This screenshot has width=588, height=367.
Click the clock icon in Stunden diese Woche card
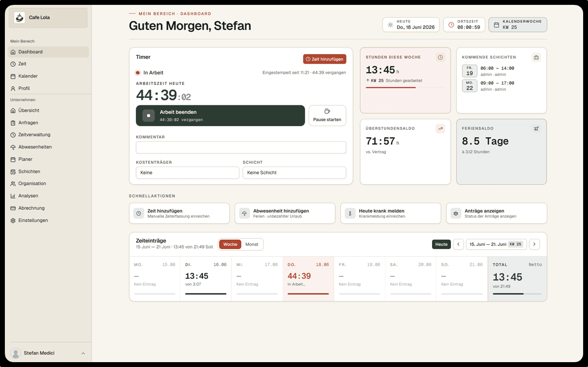440,57
